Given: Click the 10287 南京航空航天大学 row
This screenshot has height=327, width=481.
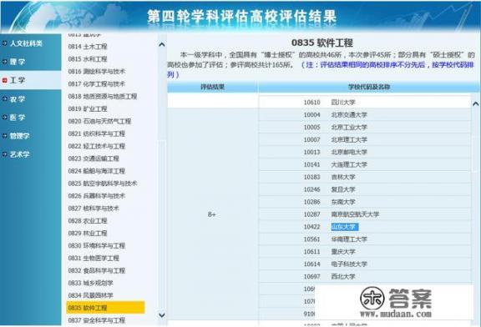Looking at the screenshot, I should pos(364,214).
